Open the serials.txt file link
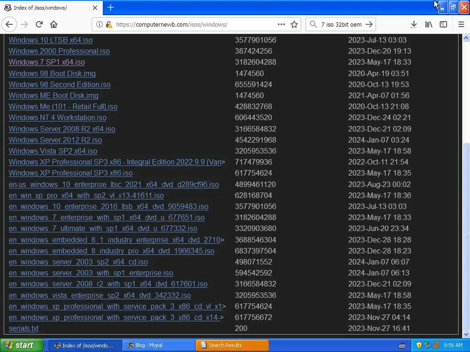This screenshot has height=352, width=470. [24, 329]
